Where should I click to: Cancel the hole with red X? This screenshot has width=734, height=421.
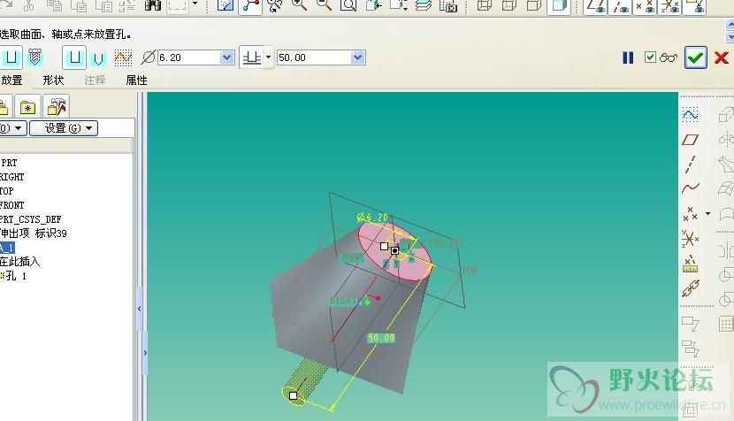(722, 57)
